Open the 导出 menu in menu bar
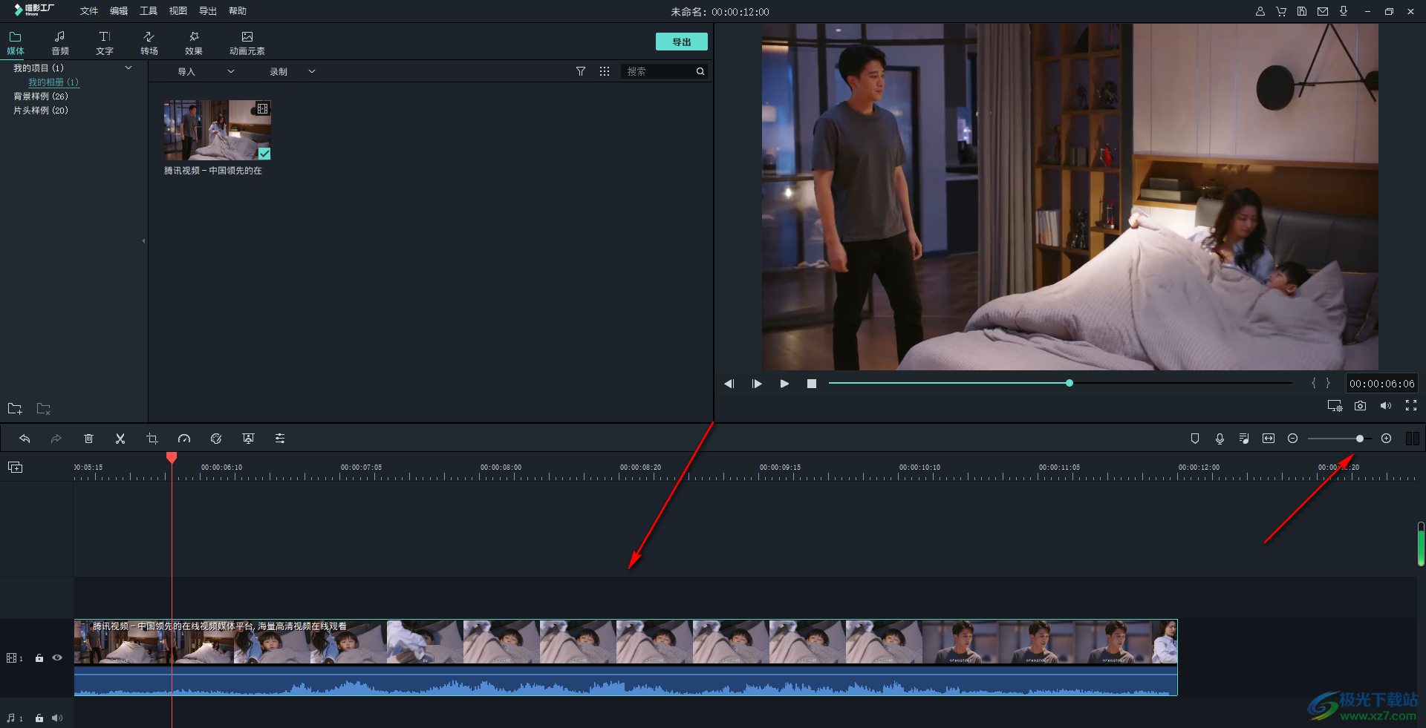 pyautogui.click(x=208, y=11)
